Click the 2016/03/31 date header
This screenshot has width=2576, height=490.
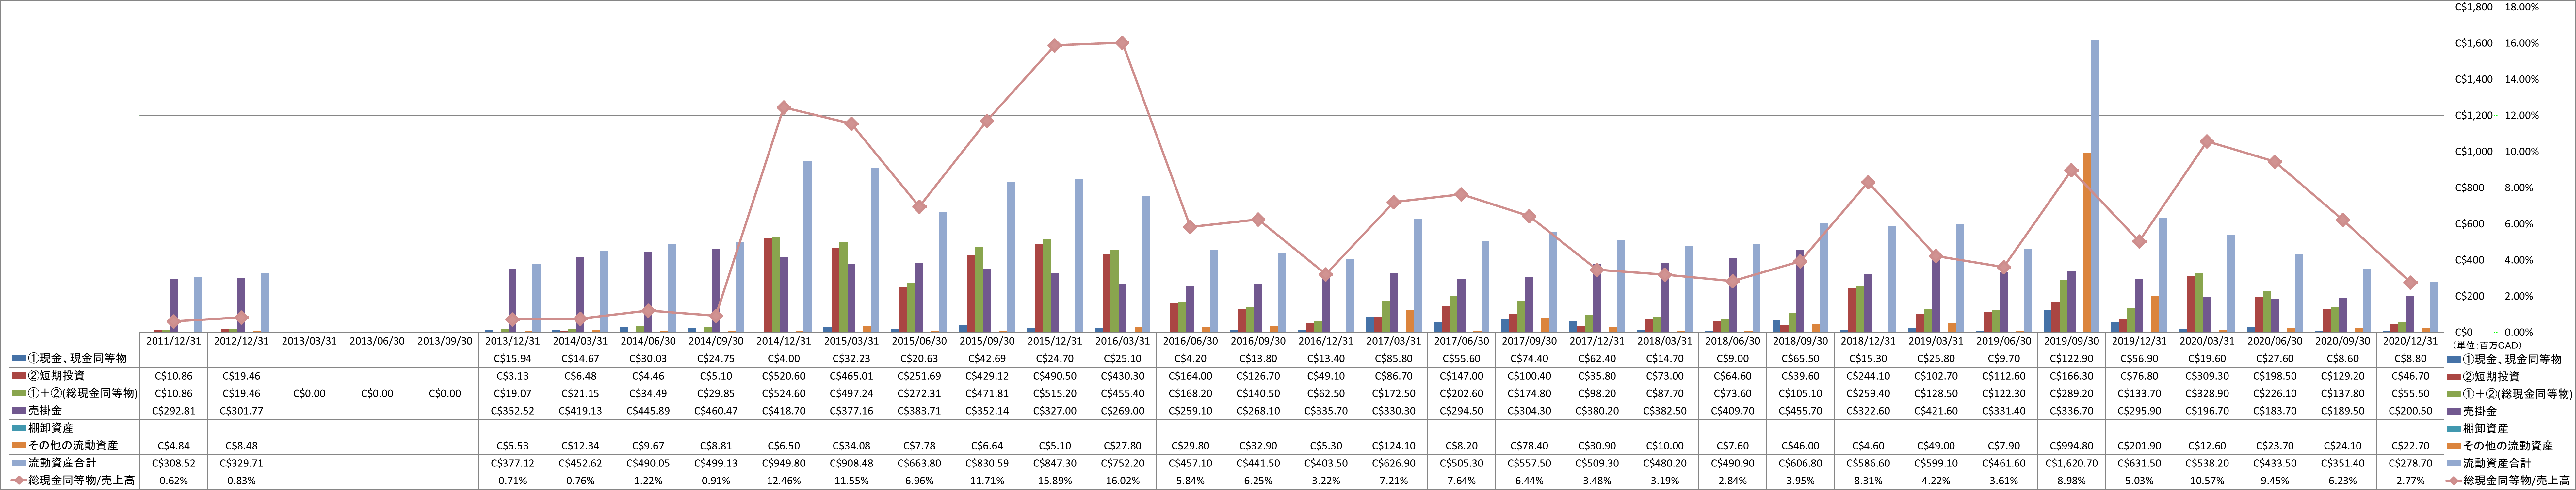[1122, 341]
